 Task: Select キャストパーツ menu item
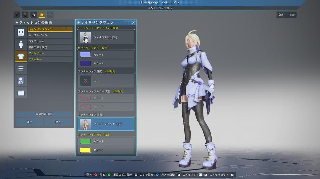50,35
